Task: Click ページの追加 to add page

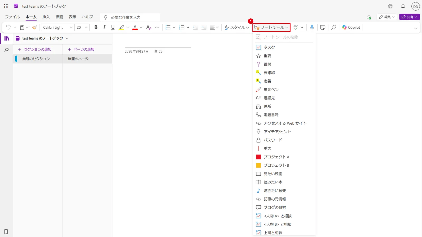Action: click(x=81, y=49)
